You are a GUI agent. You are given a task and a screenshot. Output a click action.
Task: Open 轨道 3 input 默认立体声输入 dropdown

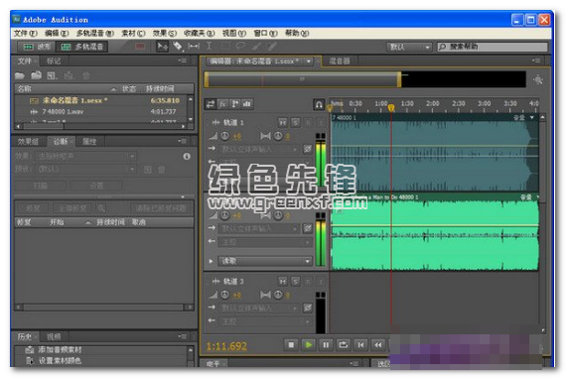(259, 308)
